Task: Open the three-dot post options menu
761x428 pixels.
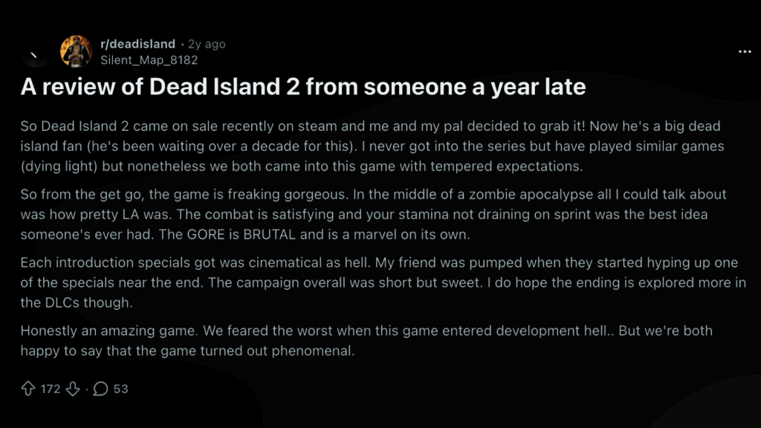Action: 746,51
